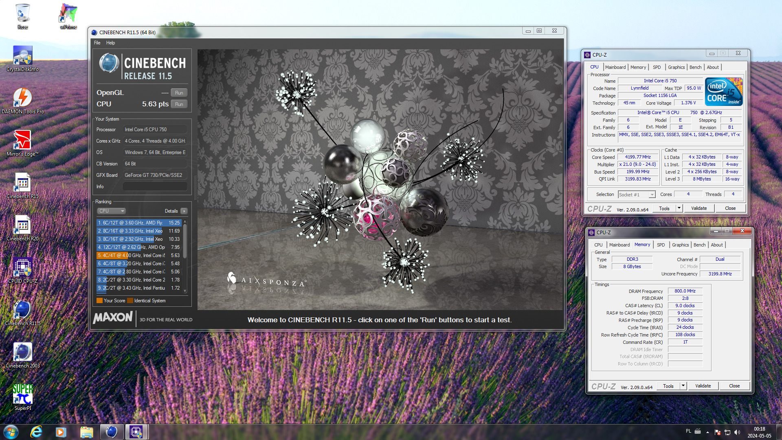Expand ranking Details arrow
782x440 pixels.
pos(184,211)
